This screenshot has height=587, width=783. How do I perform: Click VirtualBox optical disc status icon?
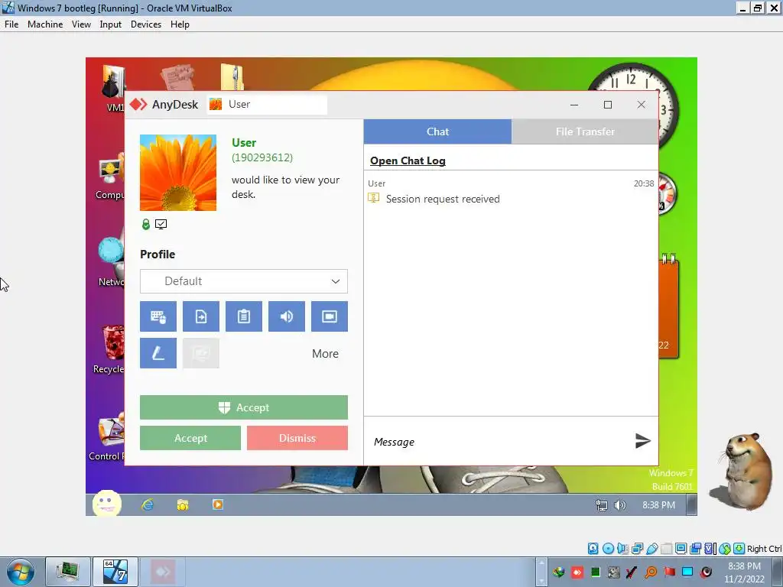pyautogui.click(x=608, y=549)
